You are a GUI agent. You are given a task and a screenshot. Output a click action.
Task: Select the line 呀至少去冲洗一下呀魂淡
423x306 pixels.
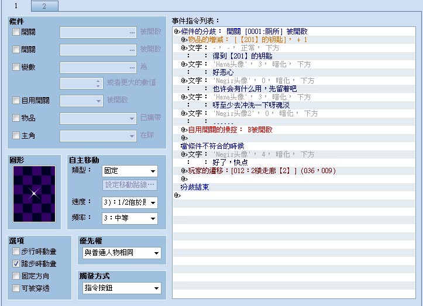coord(294,105)
